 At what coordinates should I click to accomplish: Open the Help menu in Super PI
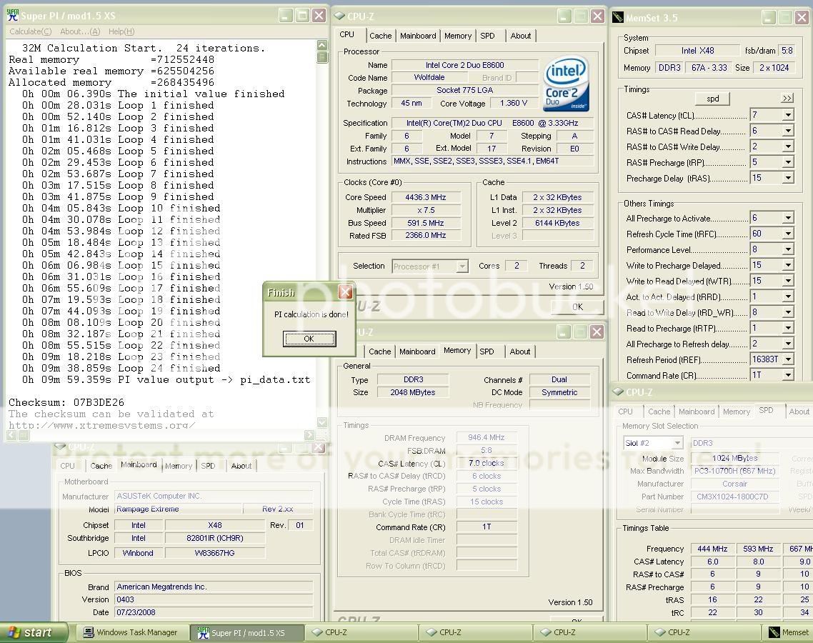click(121, 31)
